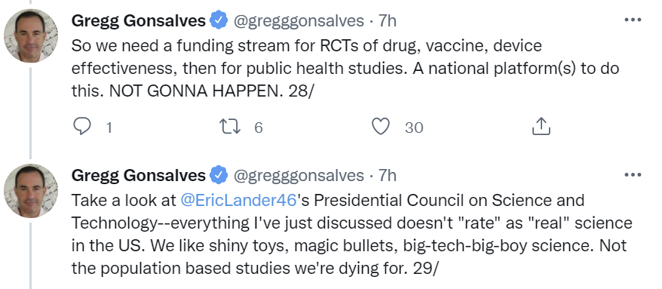
Task: Open more options on the second tweet
Action: pos(633,175)
